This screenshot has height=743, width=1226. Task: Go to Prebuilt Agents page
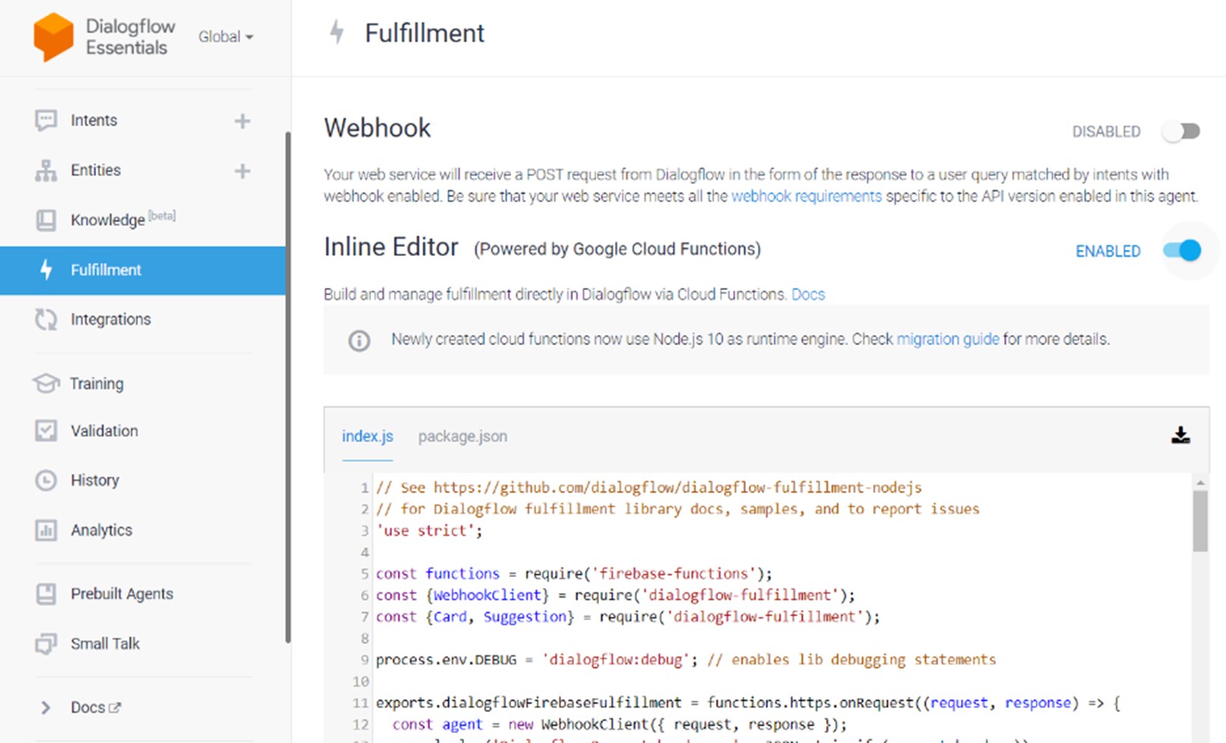[x=121, y=594]
